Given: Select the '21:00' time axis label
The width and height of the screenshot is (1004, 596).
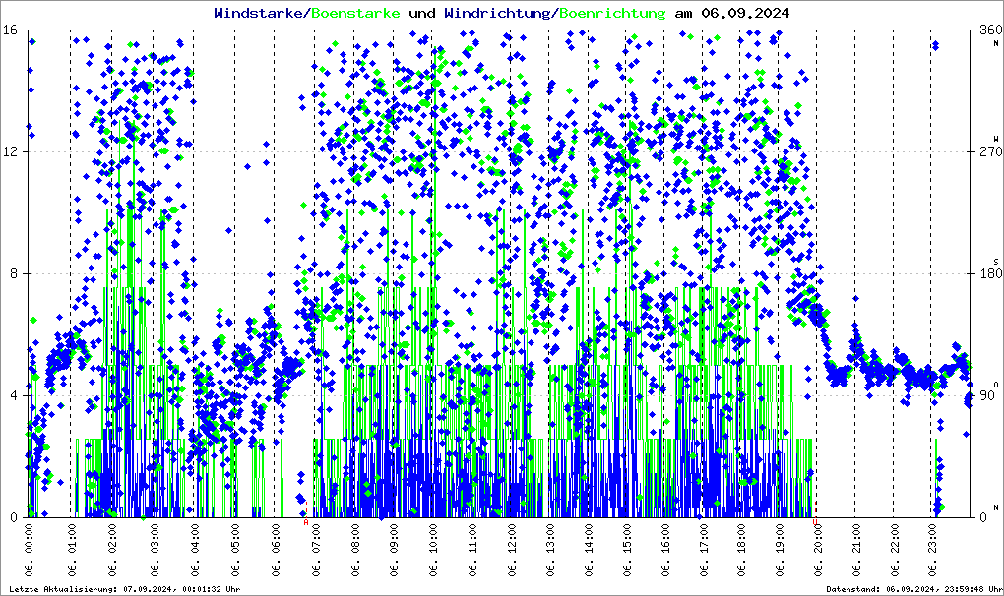Looking at the screenshot, I should [x=856, y=540].
